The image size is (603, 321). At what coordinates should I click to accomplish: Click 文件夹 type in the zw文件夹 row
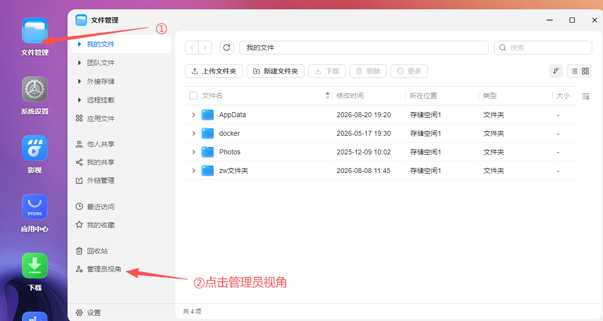point(494,171)
